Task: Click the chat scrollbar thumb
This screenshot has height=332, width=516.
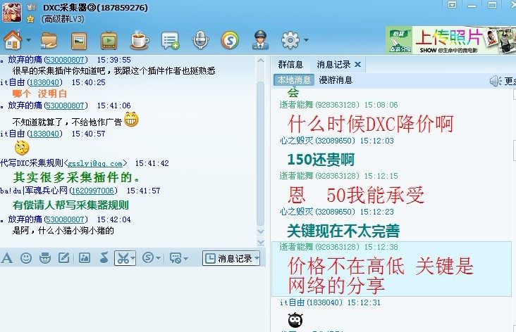Action: click(261, 153)
